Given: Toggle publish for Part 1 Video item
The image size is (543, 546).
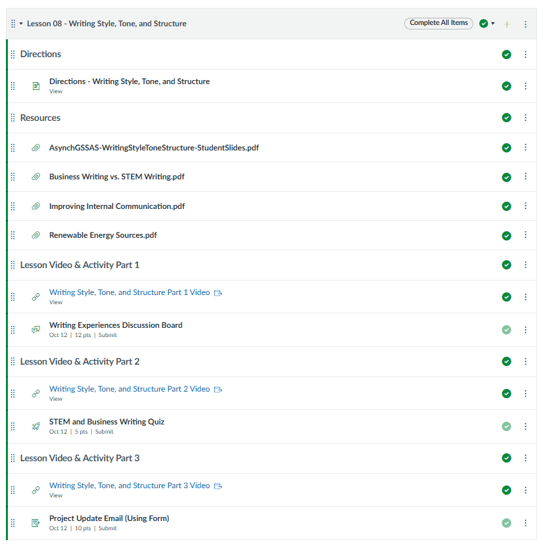Looking at the screenshot, I should click(x=506, y=297).
